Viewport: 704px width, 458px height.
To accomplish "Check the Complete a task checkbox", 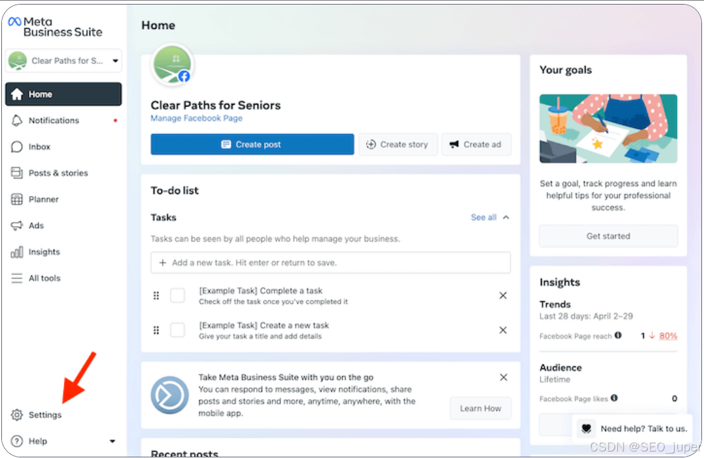I will (177, 296).
